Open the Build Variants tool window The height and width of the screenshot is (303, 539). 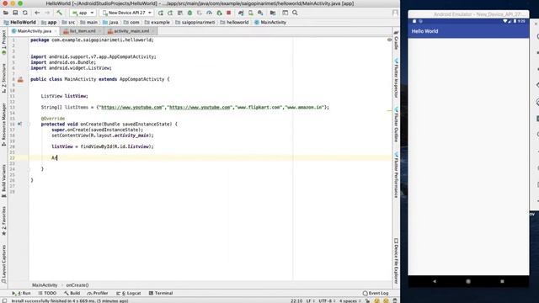[x=3, y=181]
